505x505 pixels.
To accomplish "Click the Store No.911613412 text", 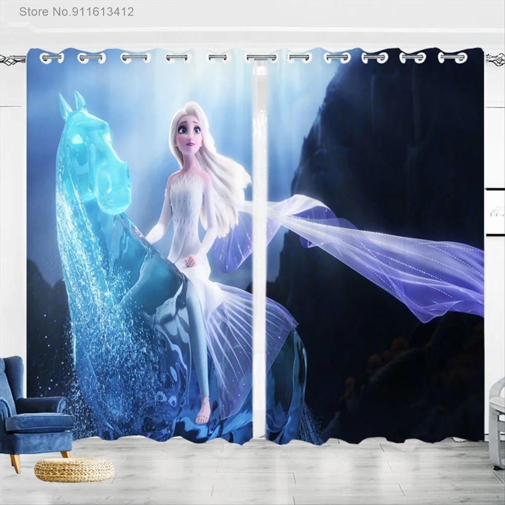I will [x=76, y=12].
